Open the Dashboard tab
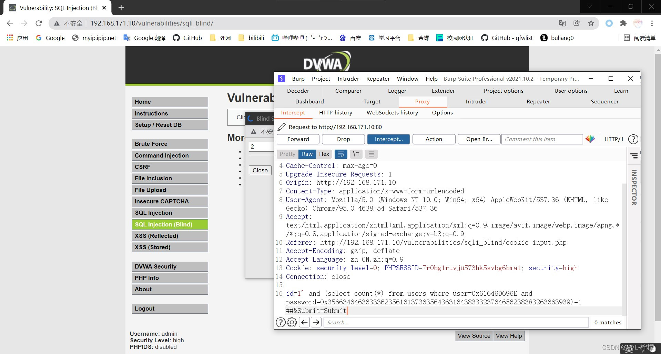Screen dimensions: 661x354 [309, 101]
